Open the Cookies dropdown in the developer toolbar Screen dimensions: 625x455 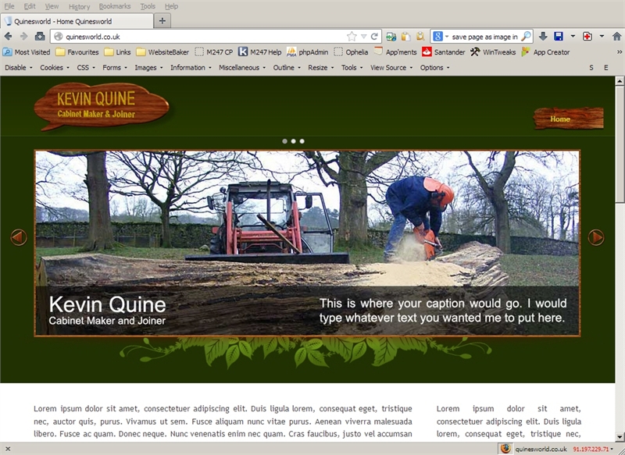(x=54, y=68)
